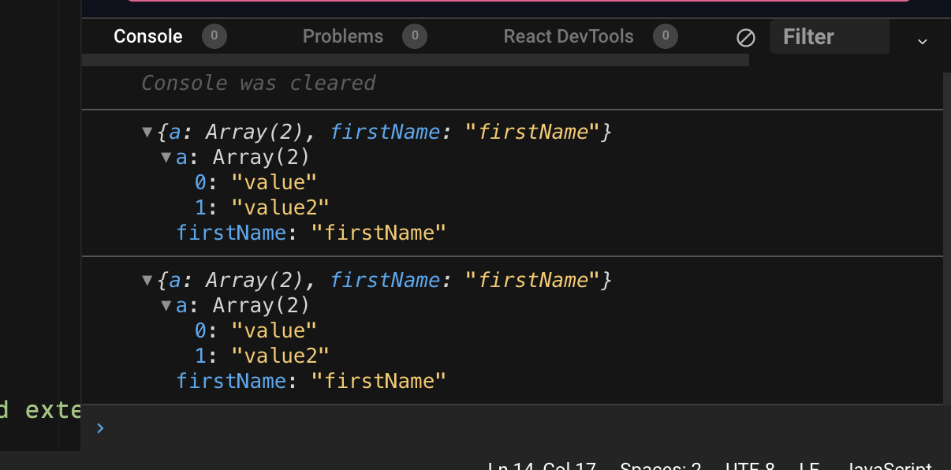This screenshot has width=951, height=470.
Task: Select the Console tab
Action: point(147,36)
